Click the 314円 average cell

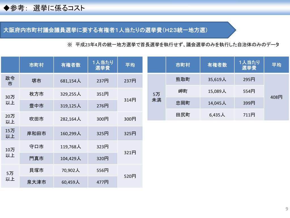click(x=130, y=100)
